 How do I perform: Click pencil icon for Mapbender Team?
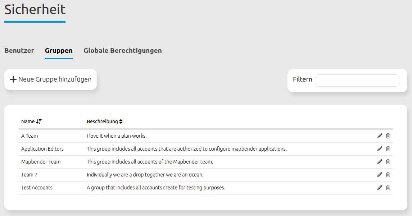click(380, 162)
